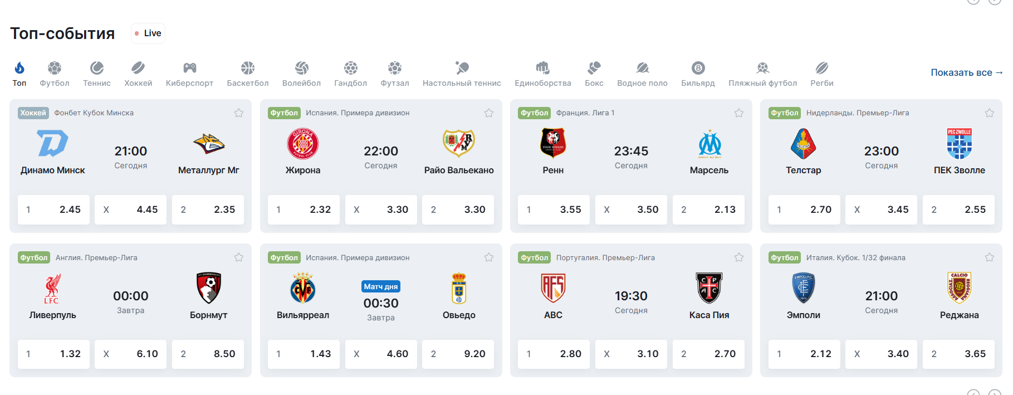Open the Бокс glove category

click(594, 68)
